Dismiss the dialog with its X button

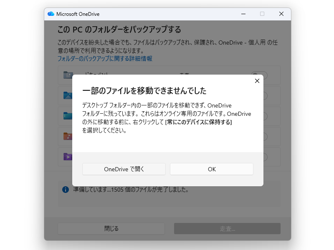click(257, 81)
